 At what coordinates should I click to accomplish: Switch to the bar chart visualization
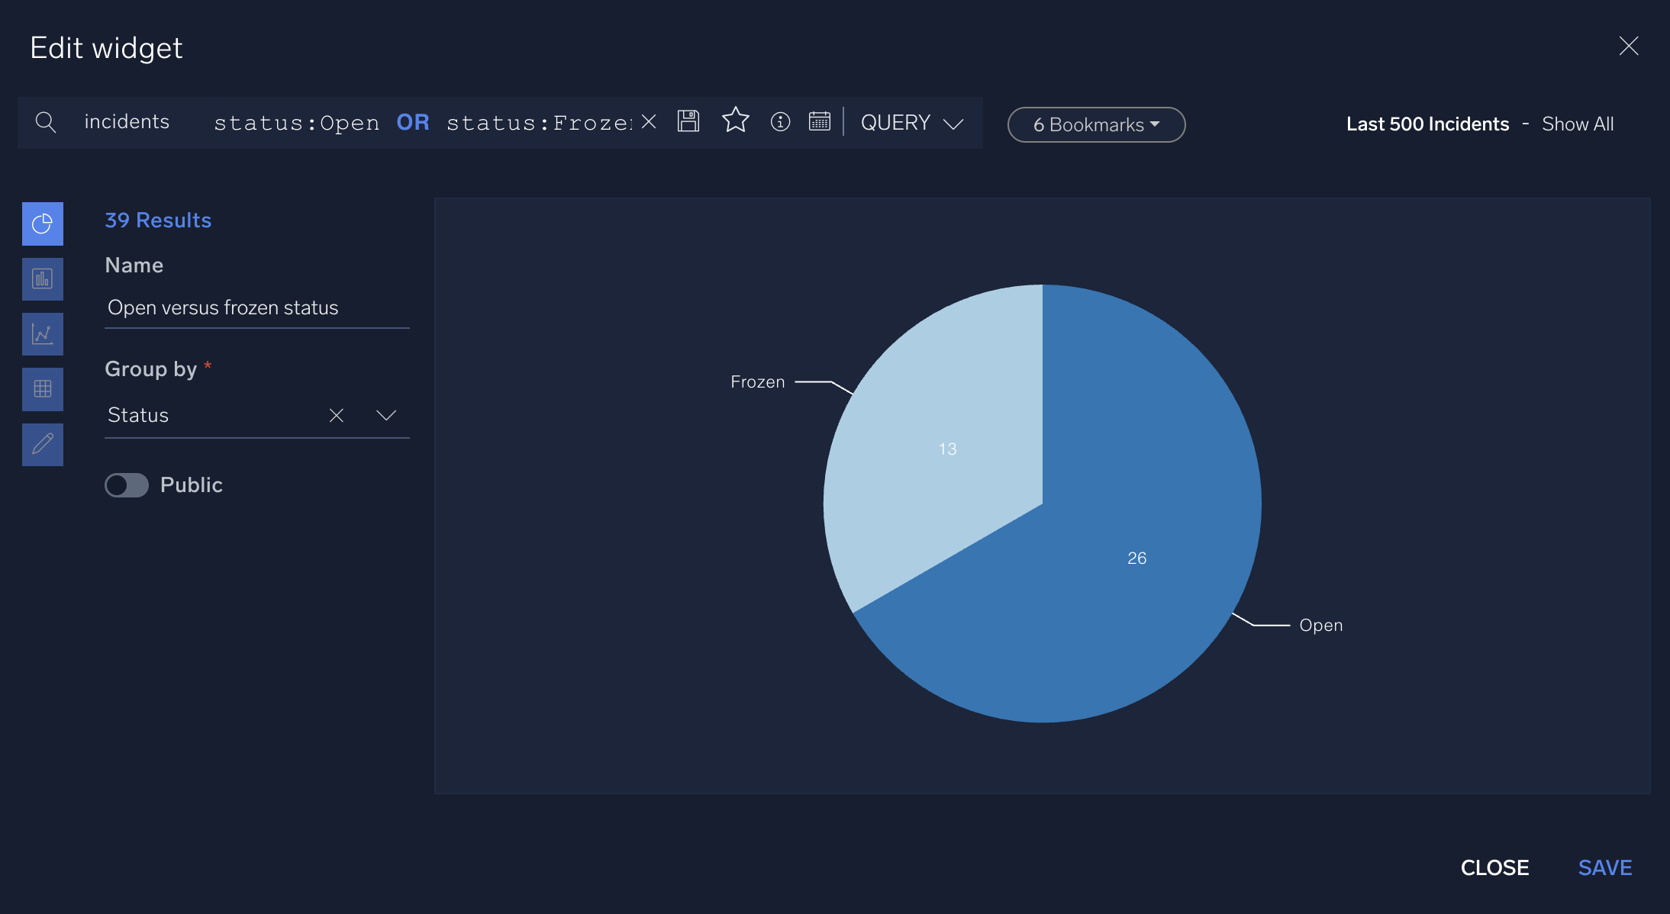tap(43, 278)
